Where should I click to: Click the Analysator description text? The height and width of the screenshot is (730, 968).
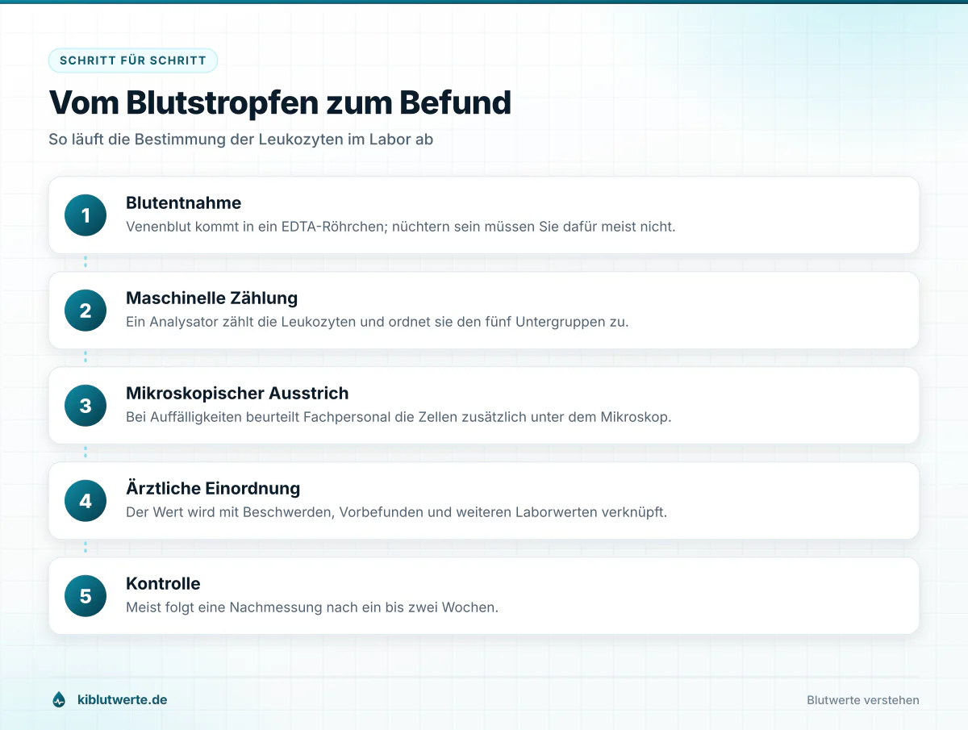(x=378, y=322)
